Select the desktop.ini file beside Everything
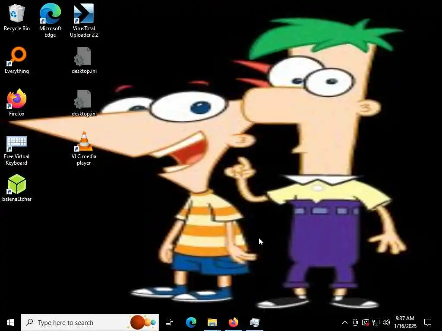The image size is (442, 331). pos(84,60)
